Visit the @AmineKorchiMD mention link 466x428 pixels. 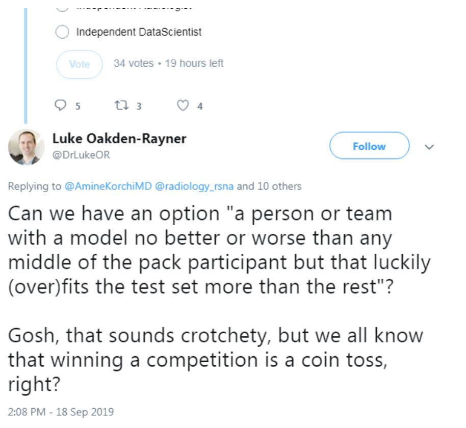click(109, 186)
